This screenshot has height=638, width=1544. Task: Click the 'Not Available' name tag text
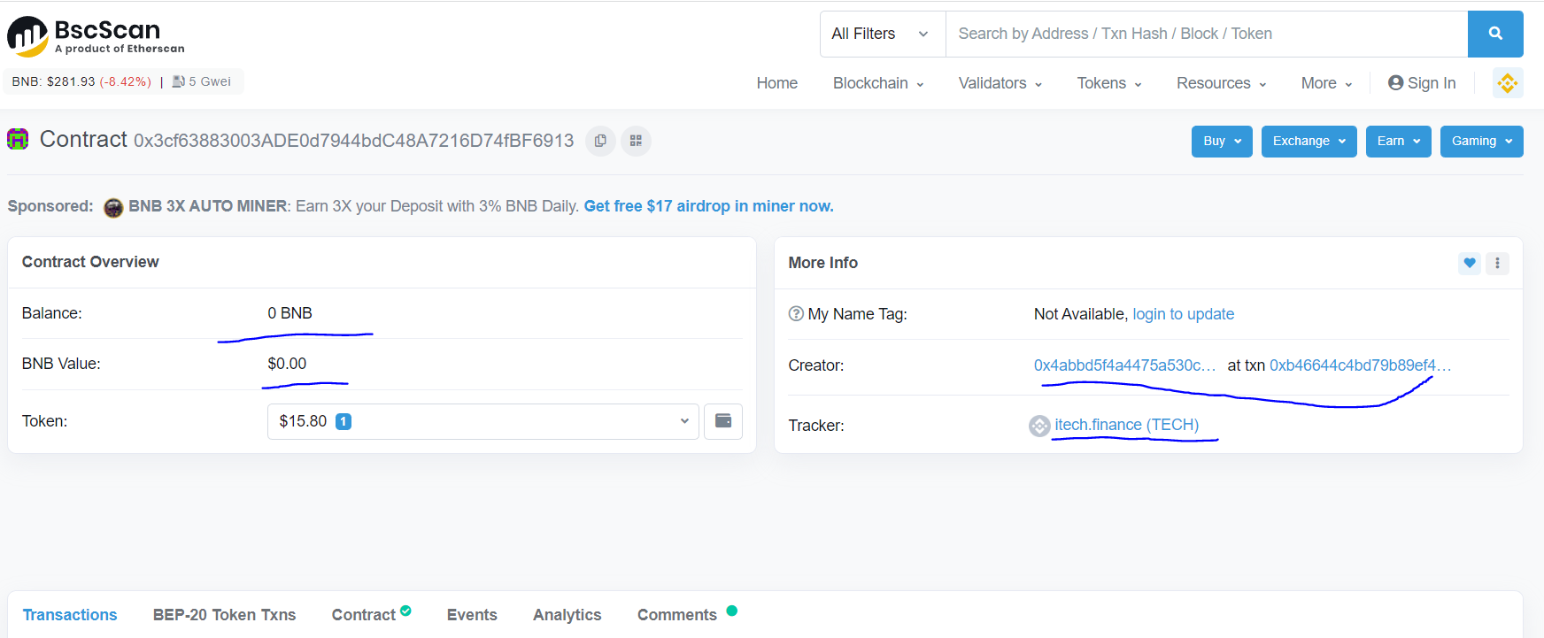[1079, 314]
